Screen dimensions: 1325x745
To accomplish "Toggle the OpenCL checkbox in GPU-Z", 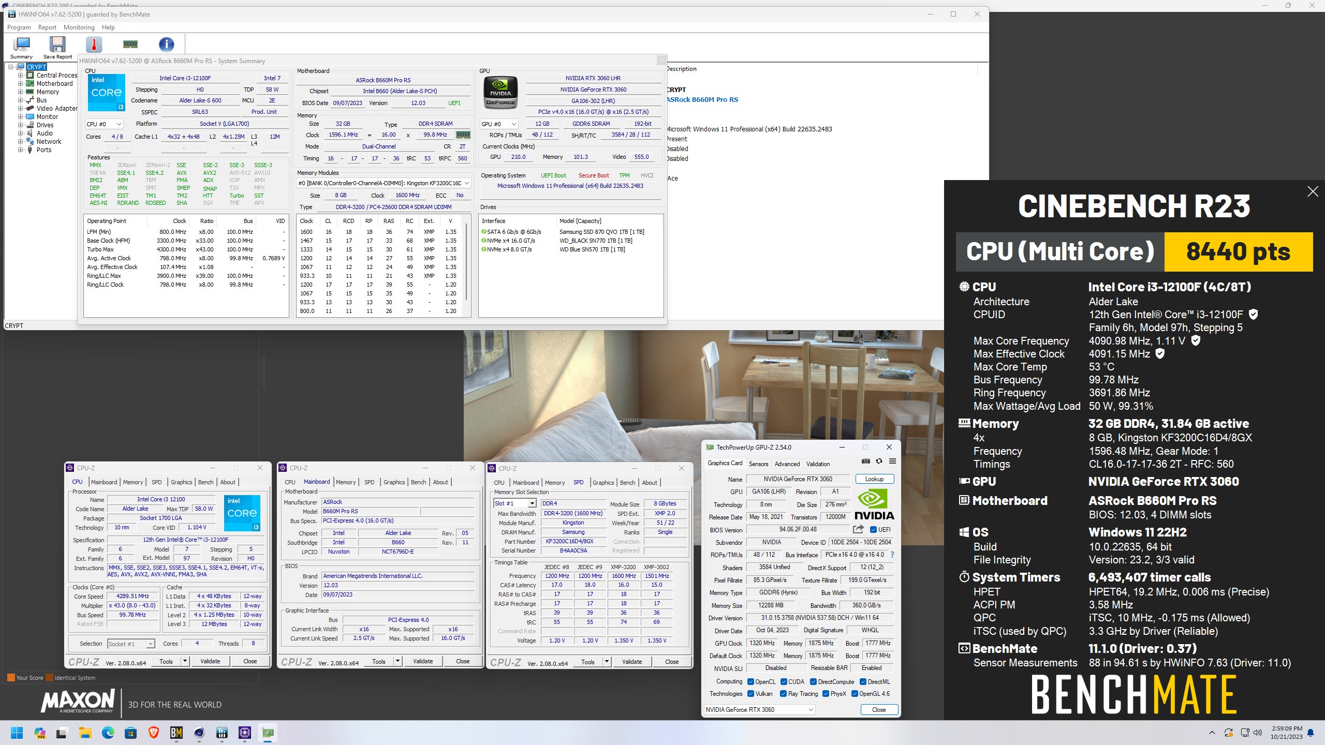I will [x=751, y=682].
